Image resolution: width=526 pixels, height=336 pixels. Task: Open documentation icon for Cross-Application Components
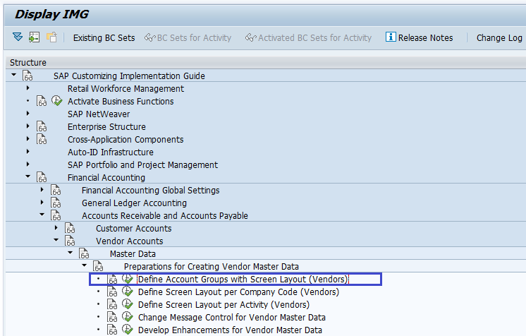pyautogui.click(x=42, y=139)
